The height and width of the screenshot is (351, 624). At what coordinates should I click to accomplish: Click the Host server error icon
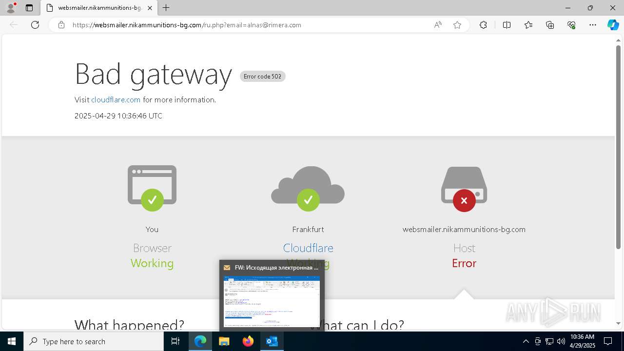[x=464, y=189]
